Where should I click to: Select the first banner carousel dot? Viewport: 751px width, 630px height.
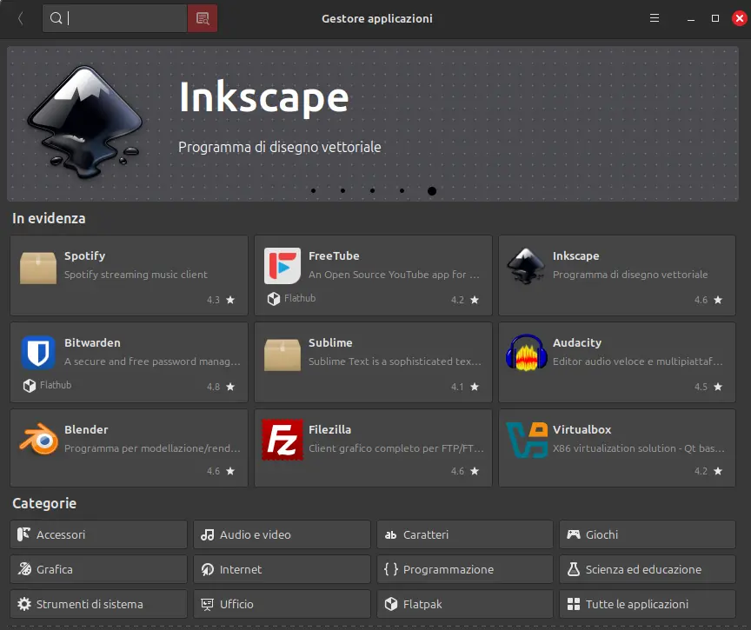coord(313,190)
